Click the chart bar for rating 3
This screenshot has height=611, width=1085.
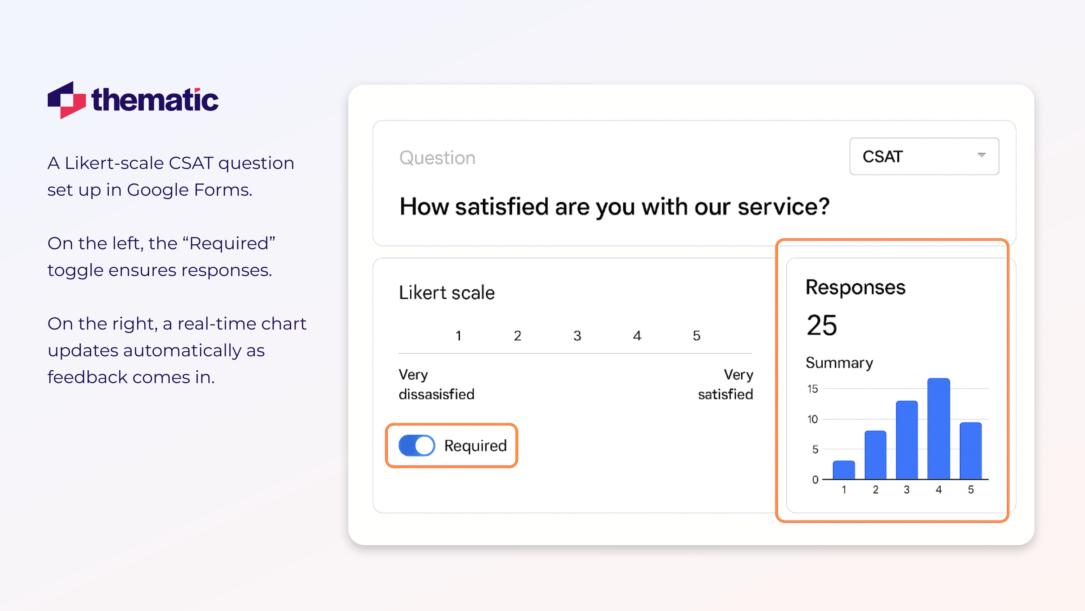point(906,440)
